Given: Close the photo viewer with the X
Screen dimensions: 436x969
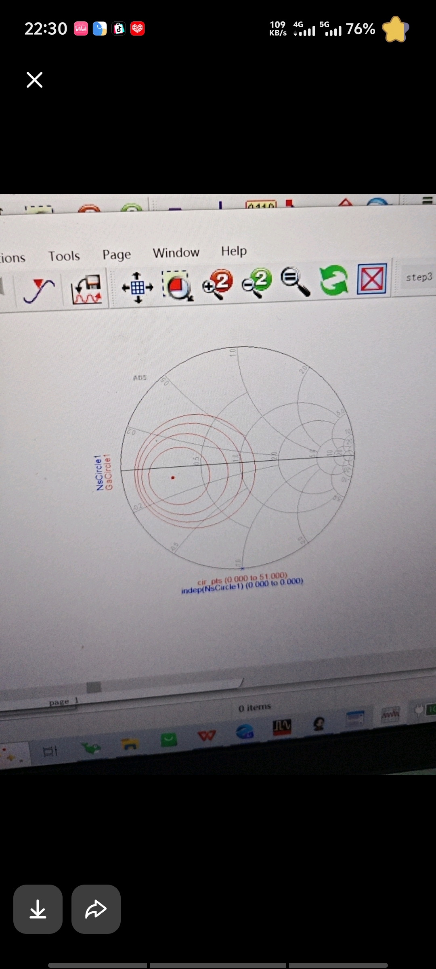Looking at the screenshot, I should point(34,80).
